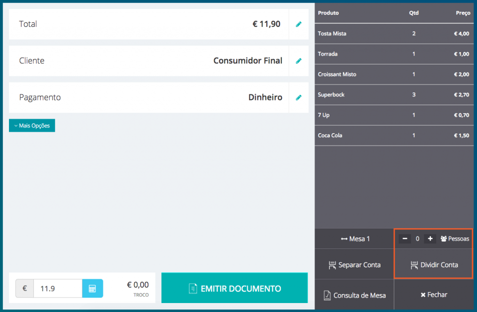Switch table using Mesa 1 button
This screenshot has height=312, width=477.
tap(354, 239)
